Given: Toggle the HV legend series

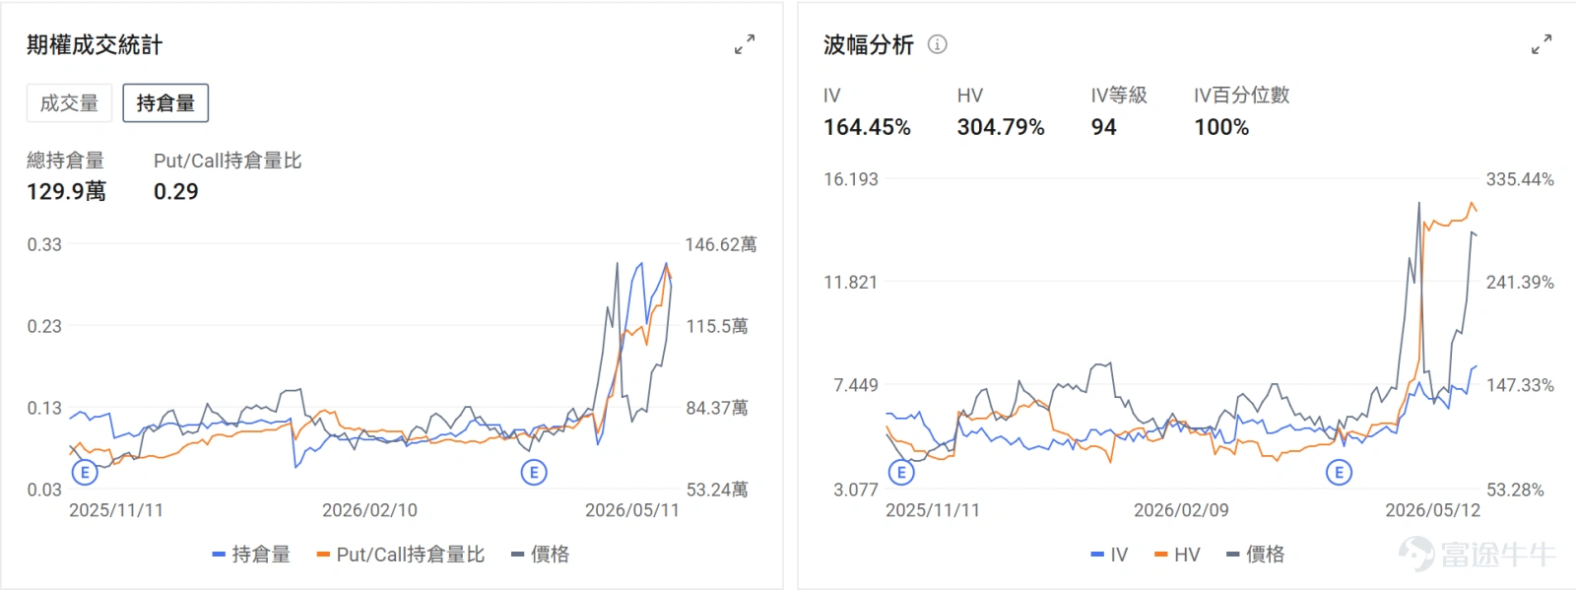Looking at the screenshot, I should [1177, 555].
